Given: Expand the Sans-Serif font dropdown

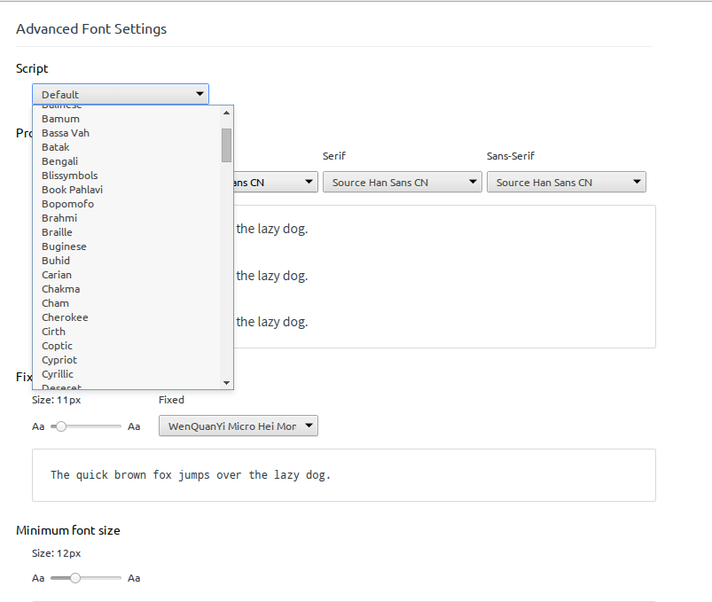Looking at the screenshot, I should [x=566, y=183].
